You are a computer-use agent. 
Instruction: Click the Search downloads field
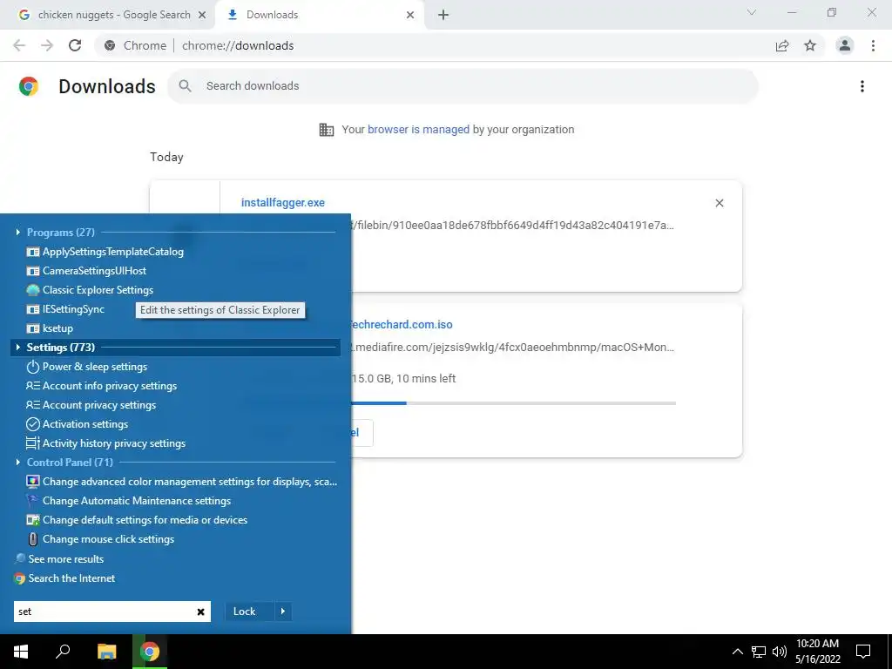(463, 86)
